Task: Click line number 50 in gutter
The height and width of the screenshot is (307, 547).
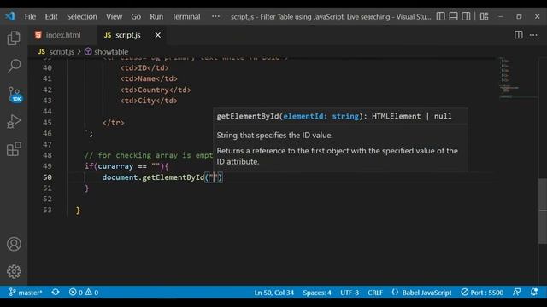Action: point(47,177)
